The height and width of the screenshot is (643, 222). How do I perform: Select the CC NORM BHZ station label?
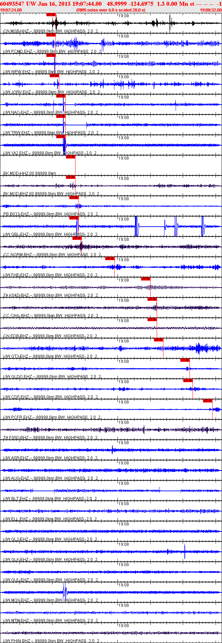tap(52, 255)
